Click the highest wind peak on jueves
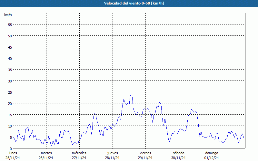The width and height of the screenshot is (258, 161). (x=131, y=95)
